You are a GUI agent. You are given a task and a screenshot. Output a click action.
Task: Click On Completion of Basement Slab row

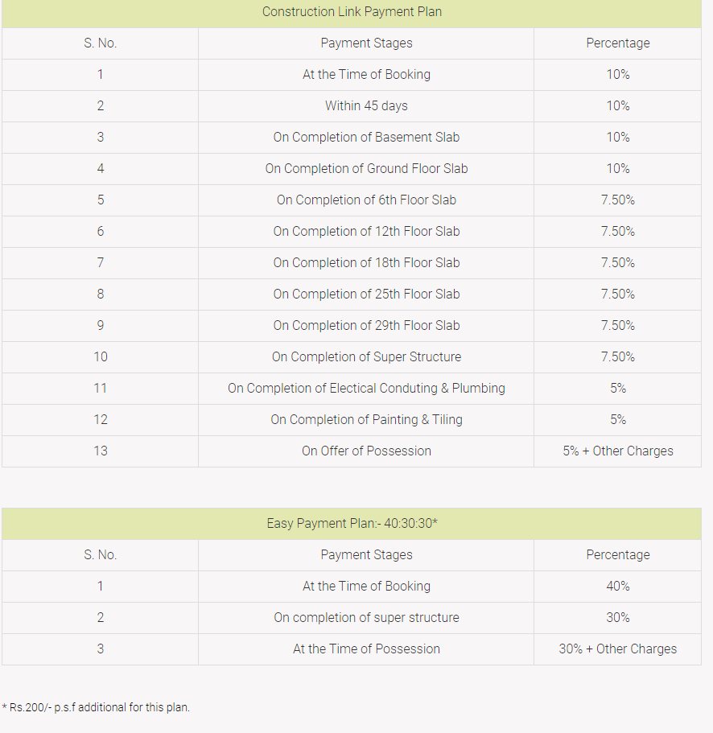click(x=366, y=138)
